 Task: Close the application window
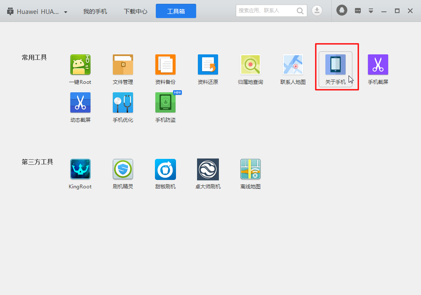[410, 11]
